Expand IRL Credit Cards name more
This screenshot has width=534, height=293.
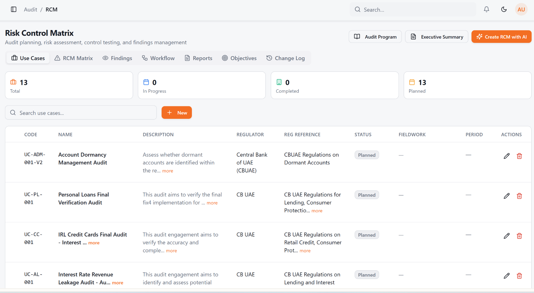(94, 243)
